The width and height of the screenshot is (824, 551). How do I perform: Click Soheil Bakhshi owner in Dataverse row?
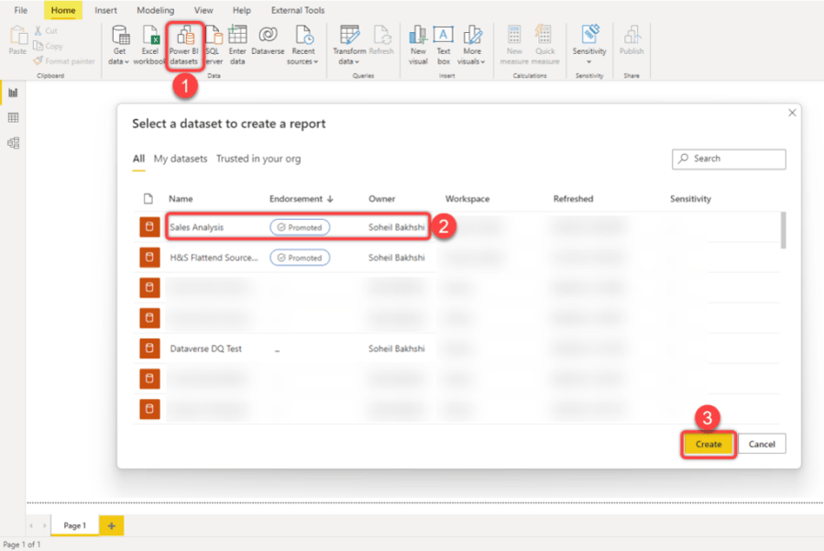tap(396, 348)
